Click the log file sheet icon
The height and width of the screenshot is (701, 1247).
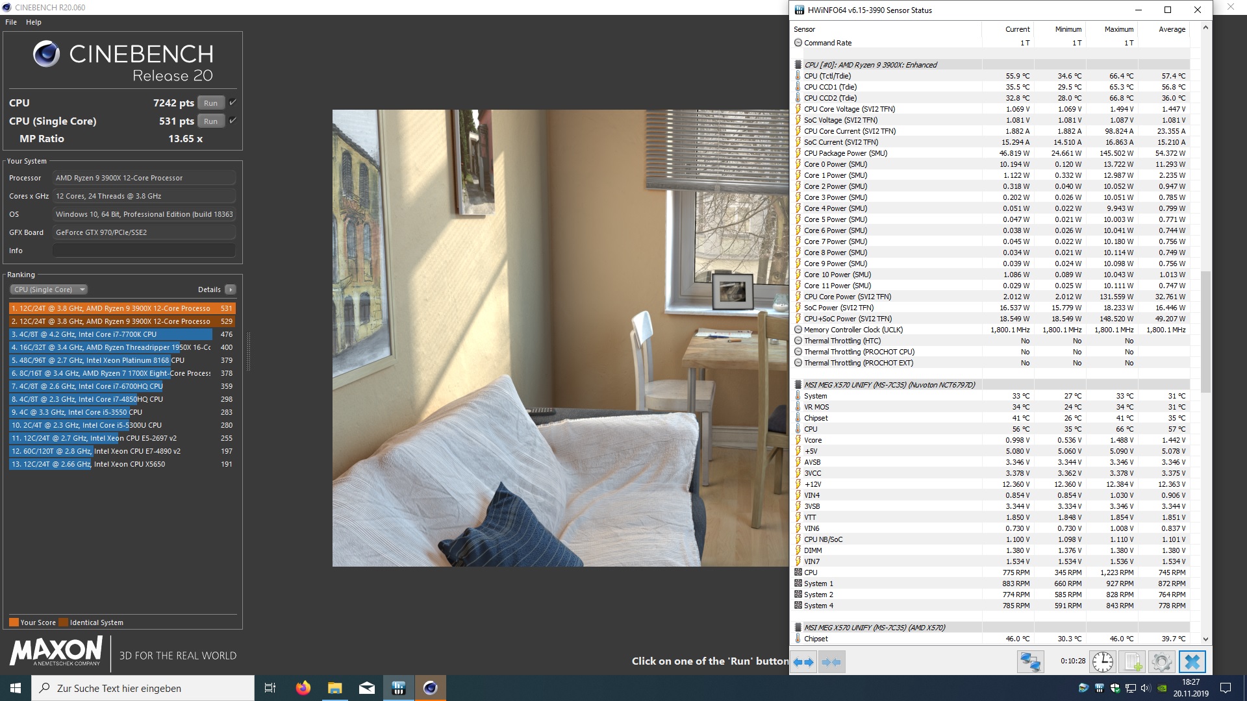pos(1133,662)
